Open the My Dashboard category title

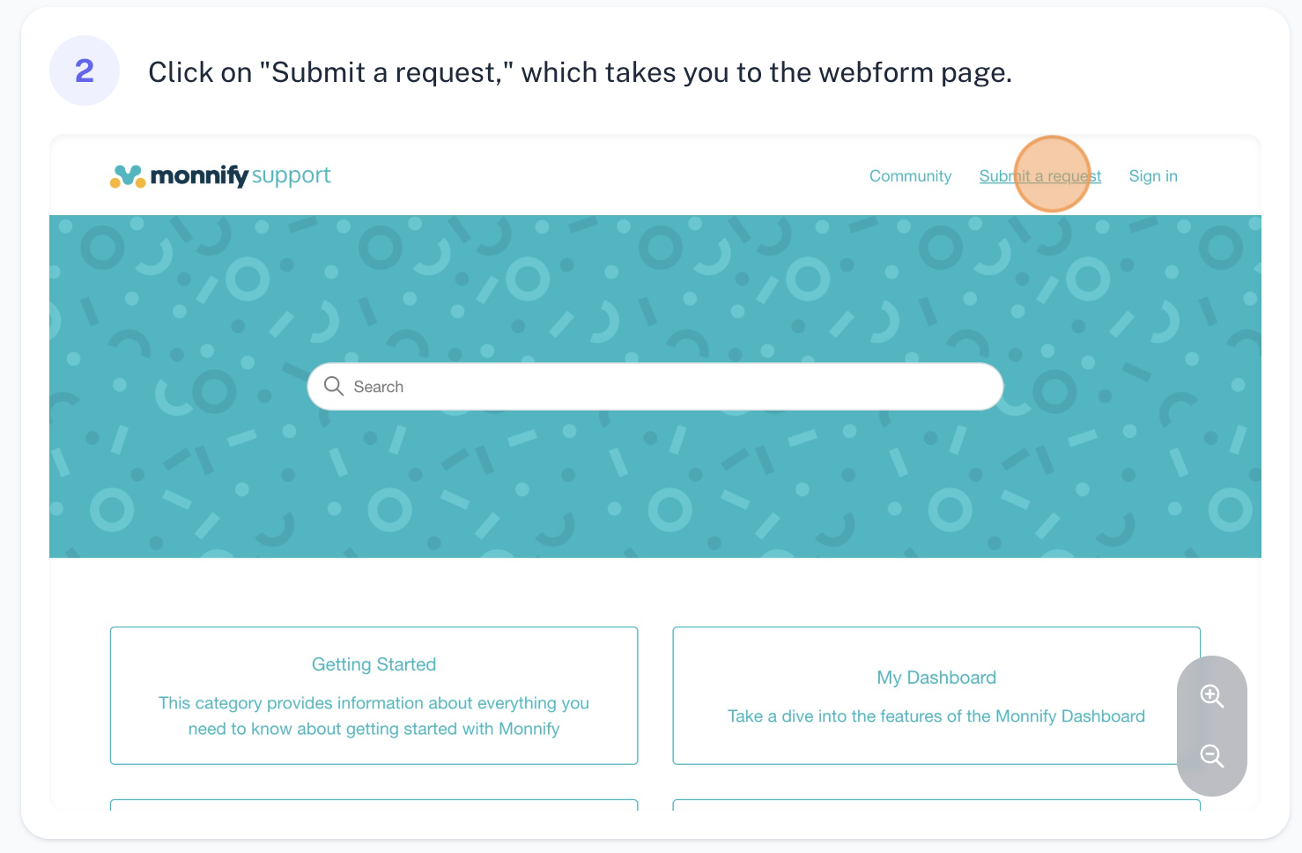pos(936,678)
